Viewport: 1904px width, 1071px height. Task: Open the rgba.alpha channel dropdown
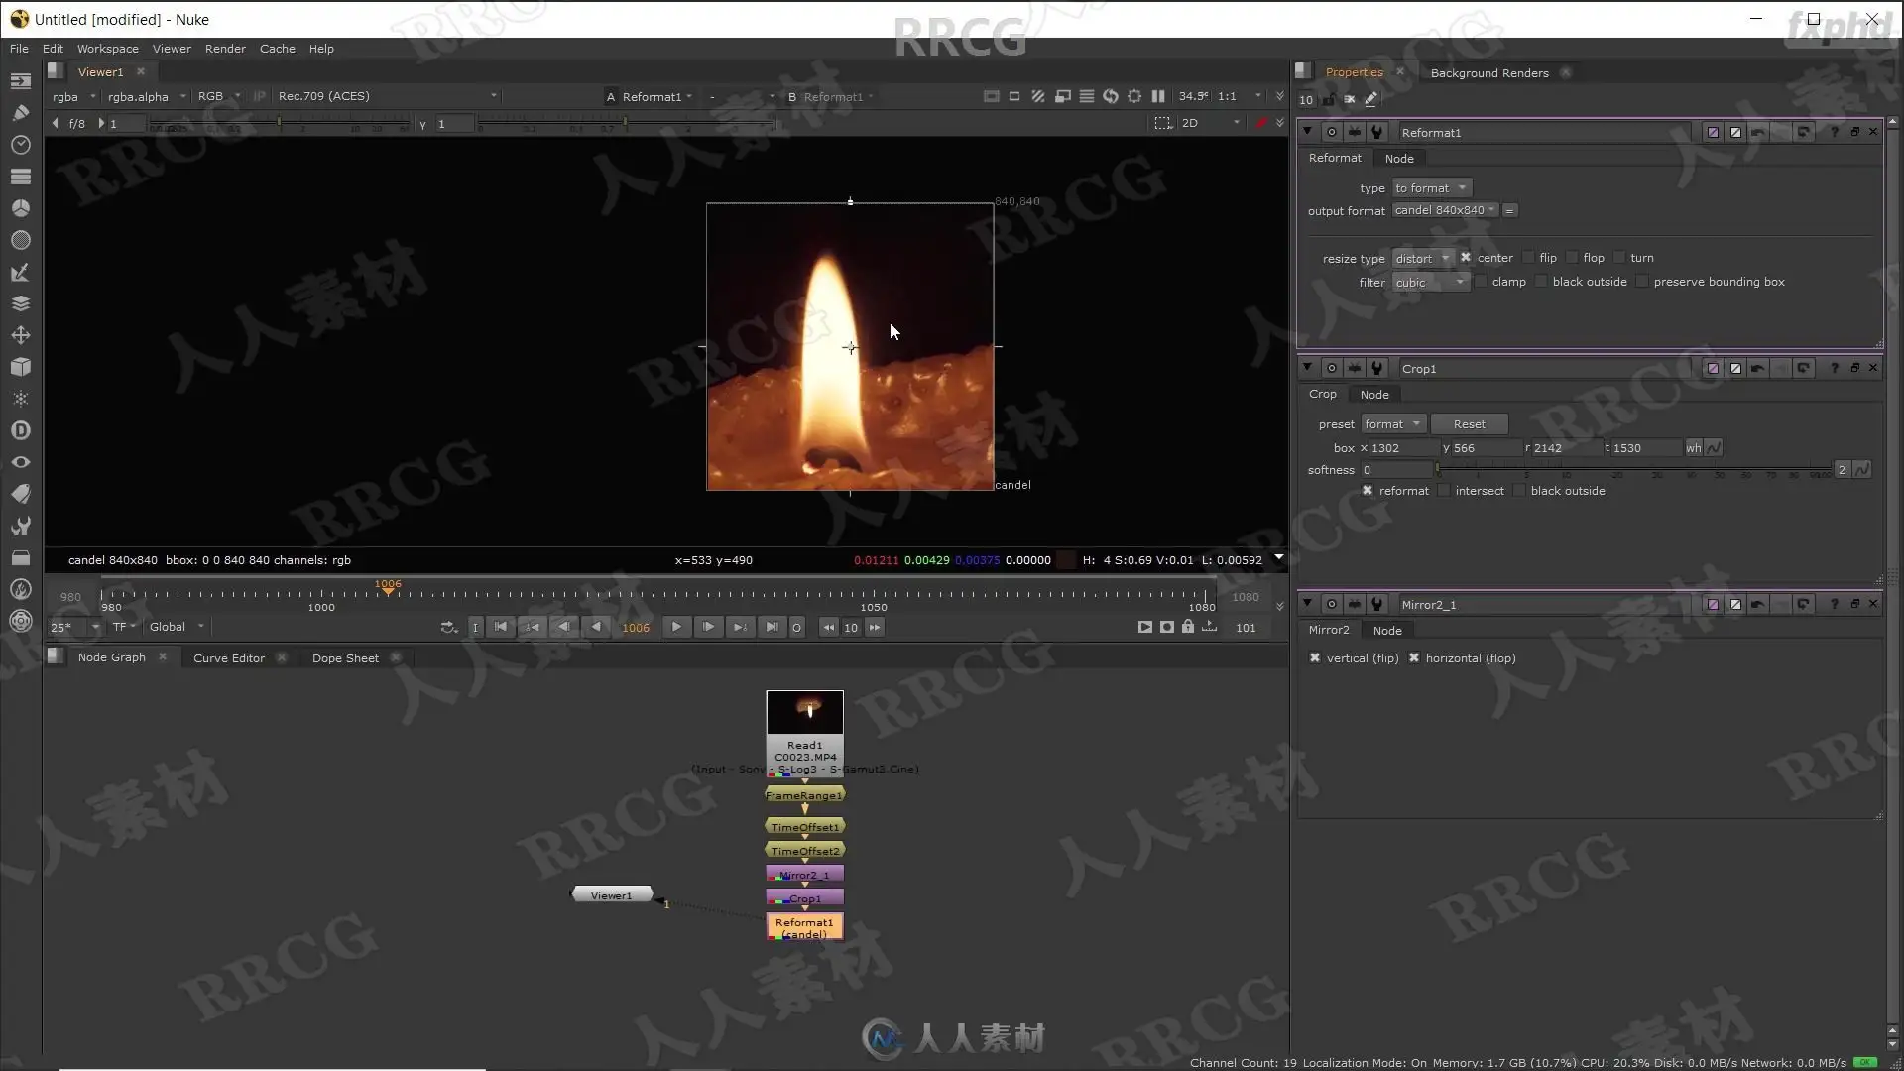point(147,96)
